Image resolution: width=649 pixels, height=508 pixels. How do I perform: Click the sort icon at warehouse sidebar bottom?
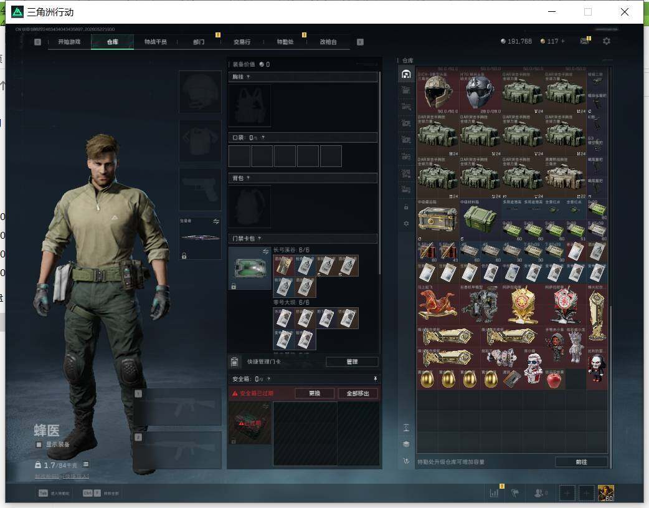click(406, 461)
